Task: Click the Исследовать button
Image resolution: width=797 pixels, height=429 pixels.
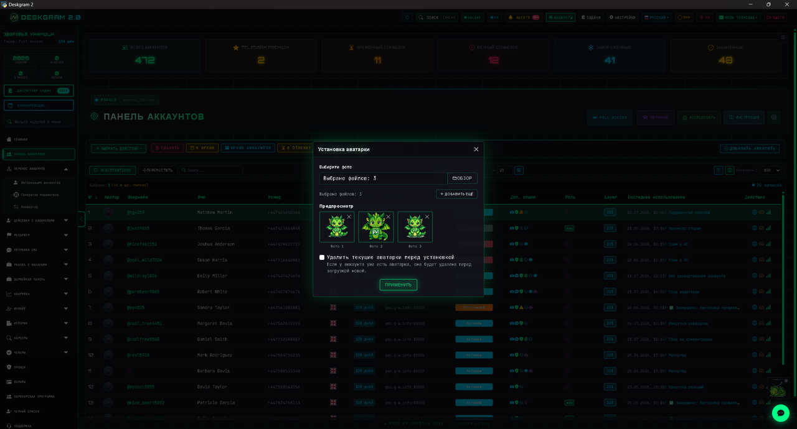Action: click(699, 118)
